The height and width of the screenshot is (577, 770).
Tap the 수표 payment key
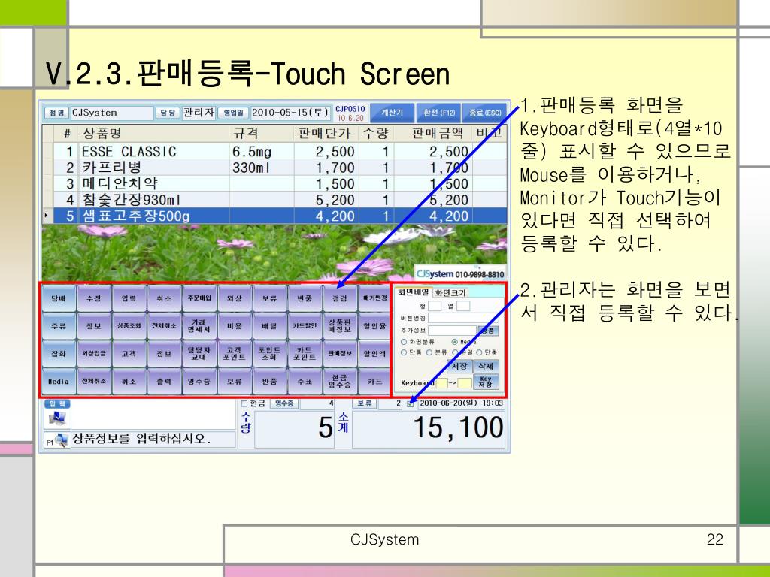click(305, 381)
